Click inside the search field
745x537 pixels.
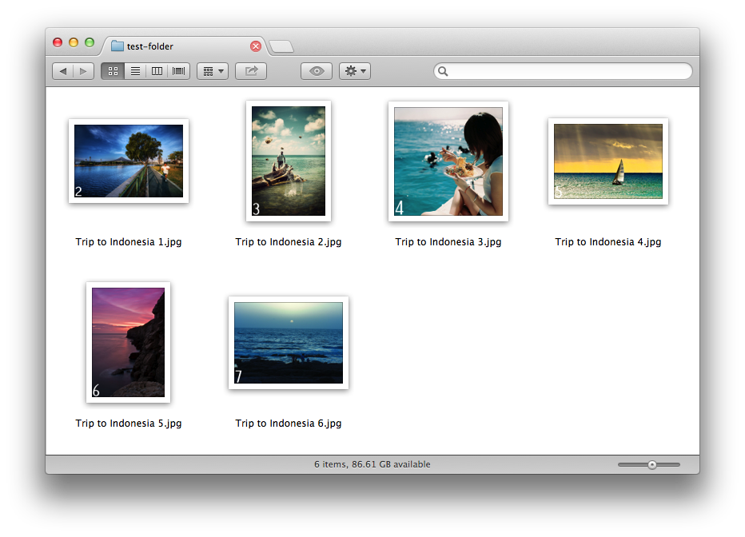[563, 71]
